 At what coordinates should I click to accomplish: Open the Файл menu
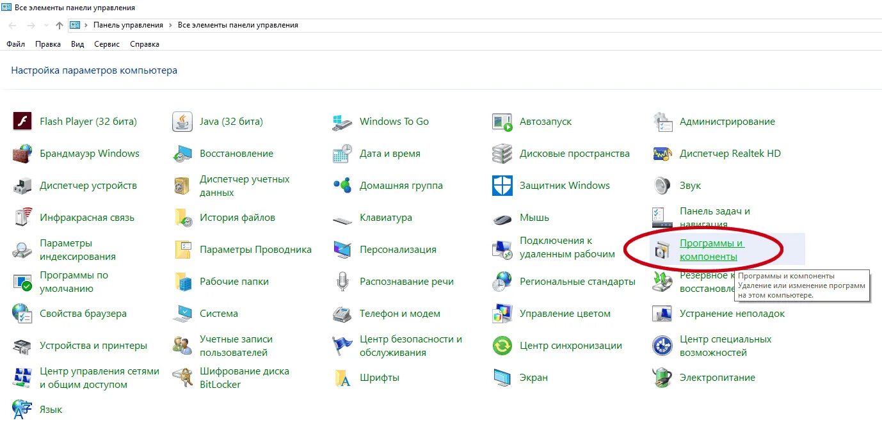(x=16, y=44)
